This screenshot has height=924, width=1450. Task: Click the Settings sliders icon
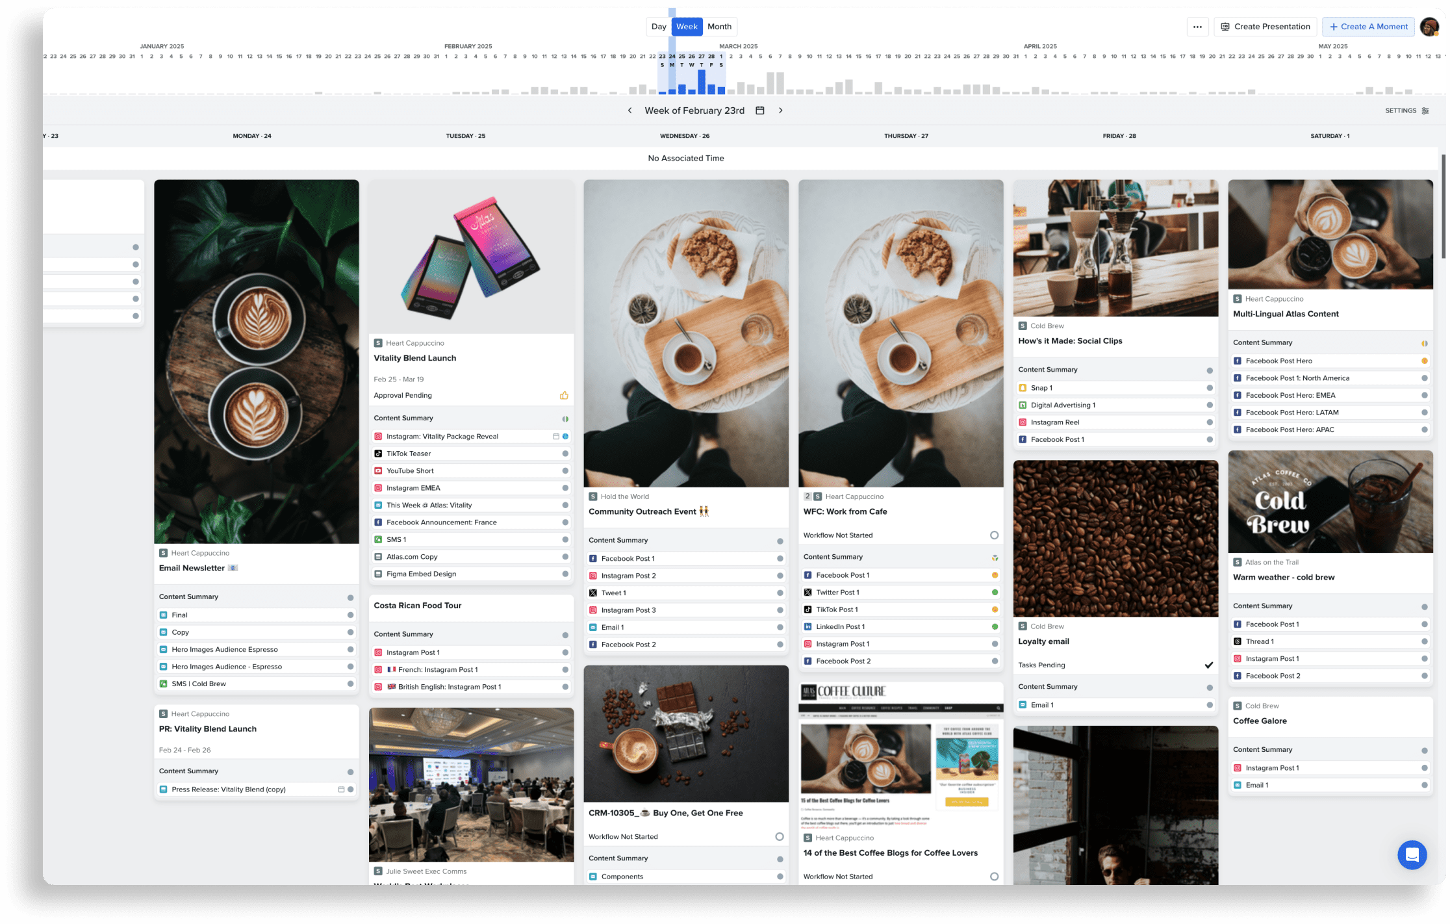pos(1425,111)
